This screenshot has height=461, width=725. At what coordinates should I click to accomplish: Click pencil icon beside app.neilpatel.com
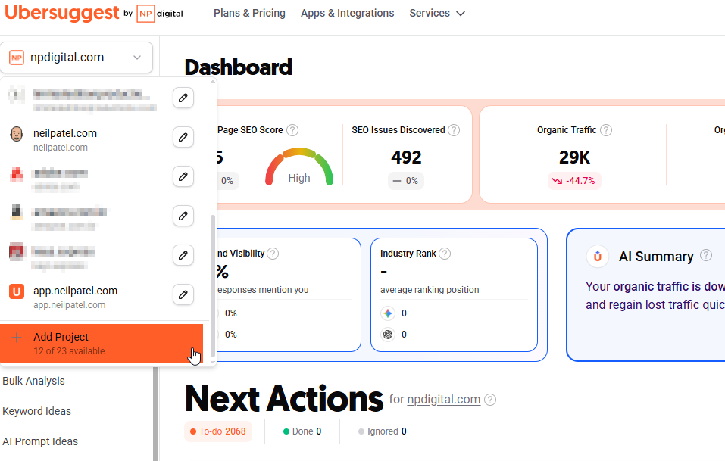(x=183, y=294)
